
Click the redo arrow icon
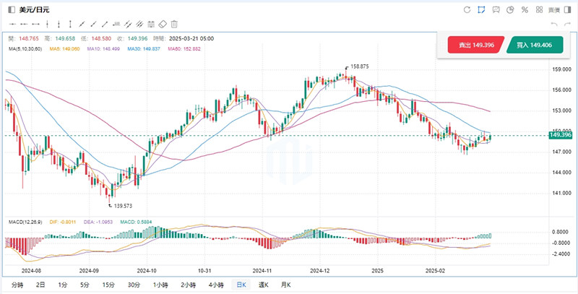tap(567, 25)
